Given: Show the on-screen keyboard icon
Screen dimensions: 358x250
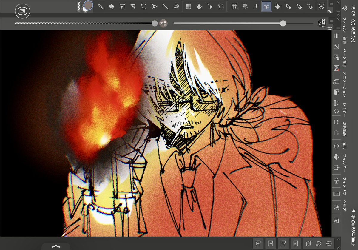Looking at the screenshot, I should (336, 194).
